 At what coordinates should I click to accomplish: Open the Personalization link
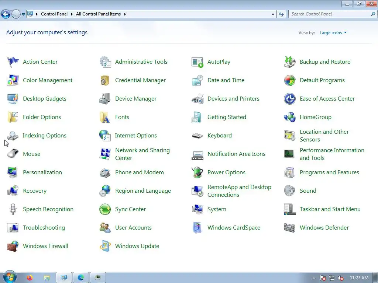pos(42,172)
